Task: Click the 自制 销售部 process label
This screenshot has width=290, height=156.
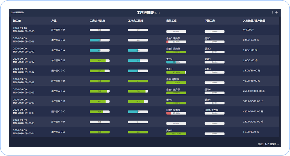Action: 172,79
